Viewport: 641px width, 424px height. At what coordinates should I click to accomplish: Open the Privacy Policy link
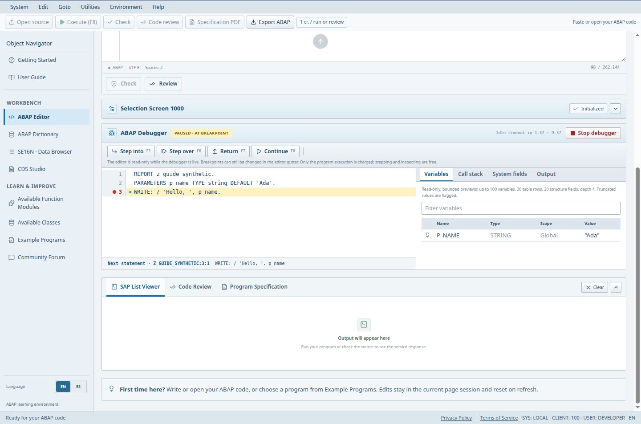456,418
